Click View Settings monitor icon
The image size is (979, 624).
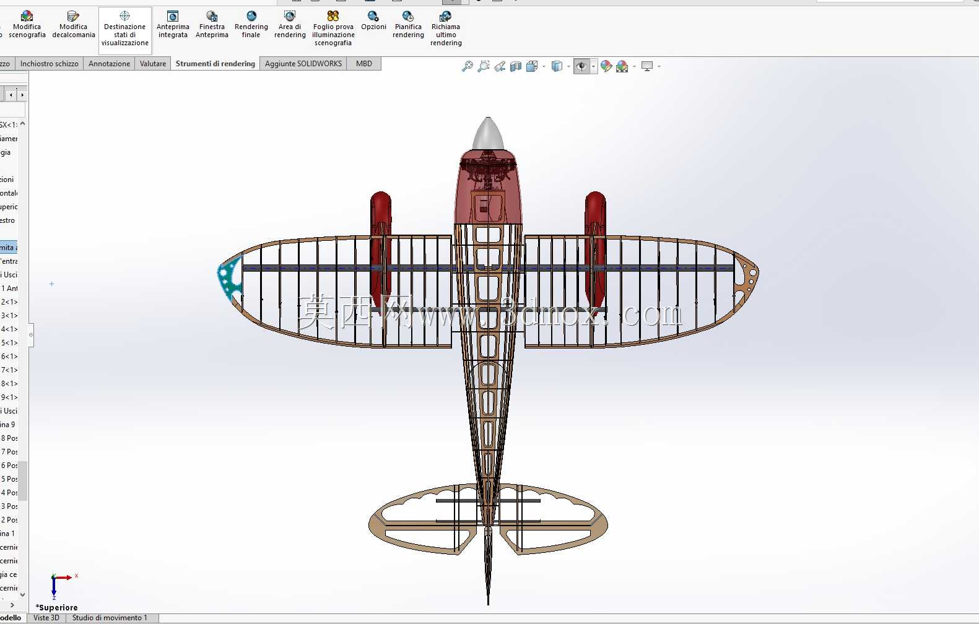647,66
